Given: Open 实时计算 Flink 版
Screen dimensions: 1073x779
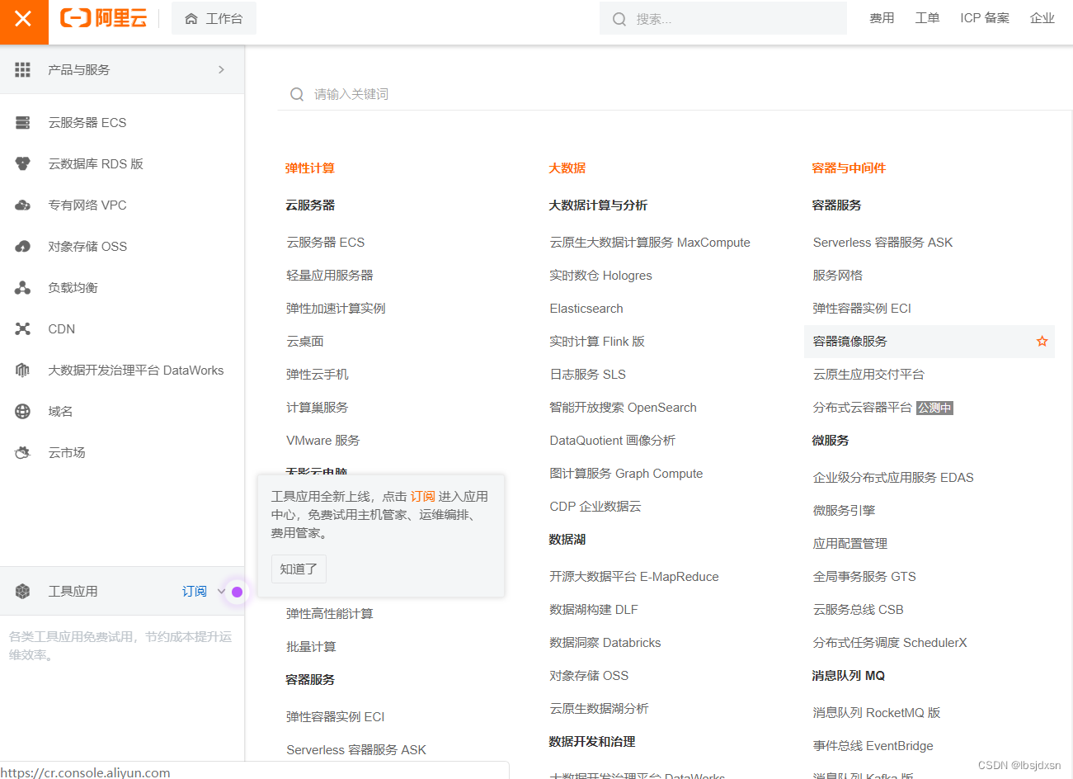Looking at the screenshot, I should tap(597, 342).
